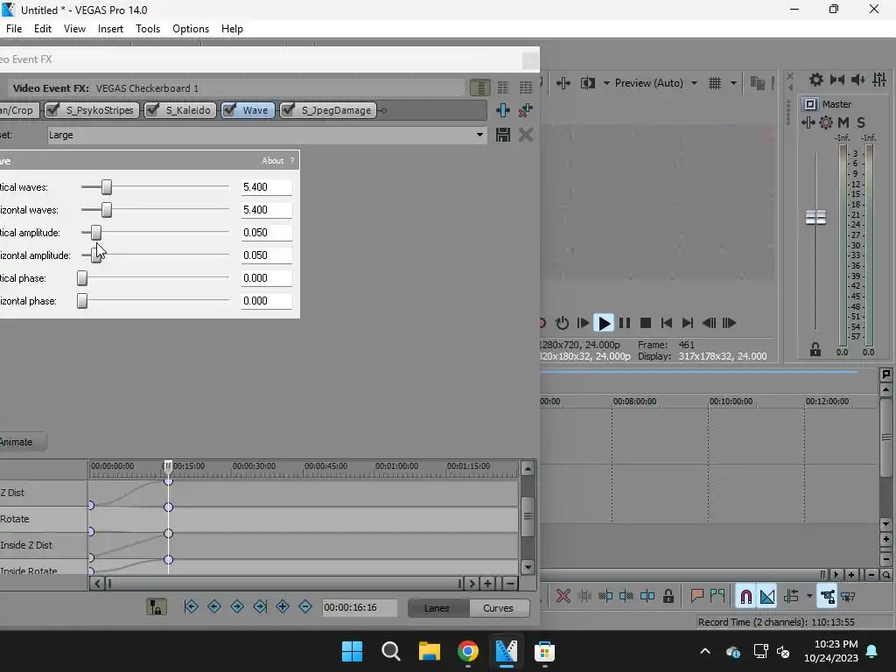Mute the Master bus with M
The image size is (896, 672).
click(x=843, y=122)
